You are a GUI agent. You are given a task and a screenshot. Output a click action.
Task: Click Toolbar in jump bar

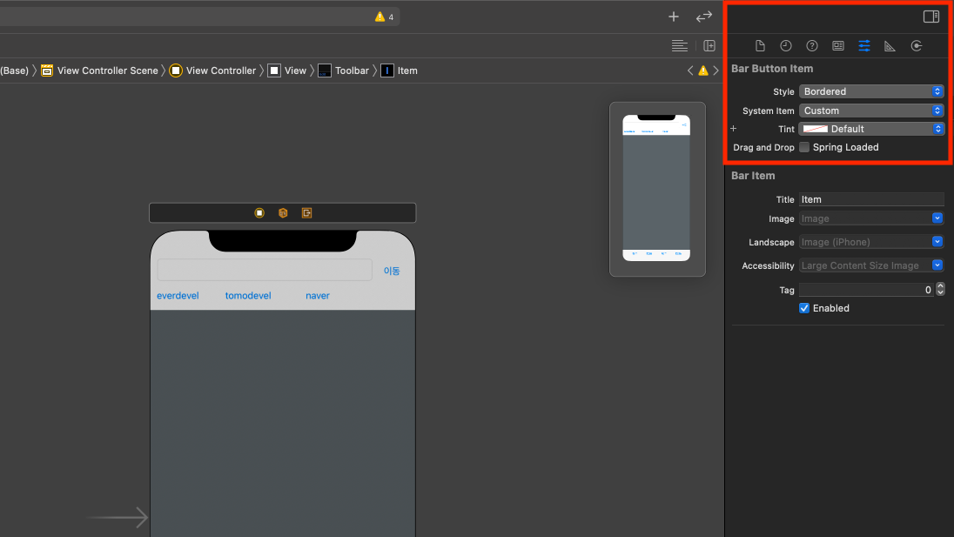[x=352, y=70]
